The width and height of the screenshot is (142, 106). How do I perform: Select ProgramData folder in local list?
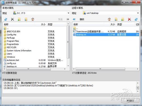pos(11,44)
